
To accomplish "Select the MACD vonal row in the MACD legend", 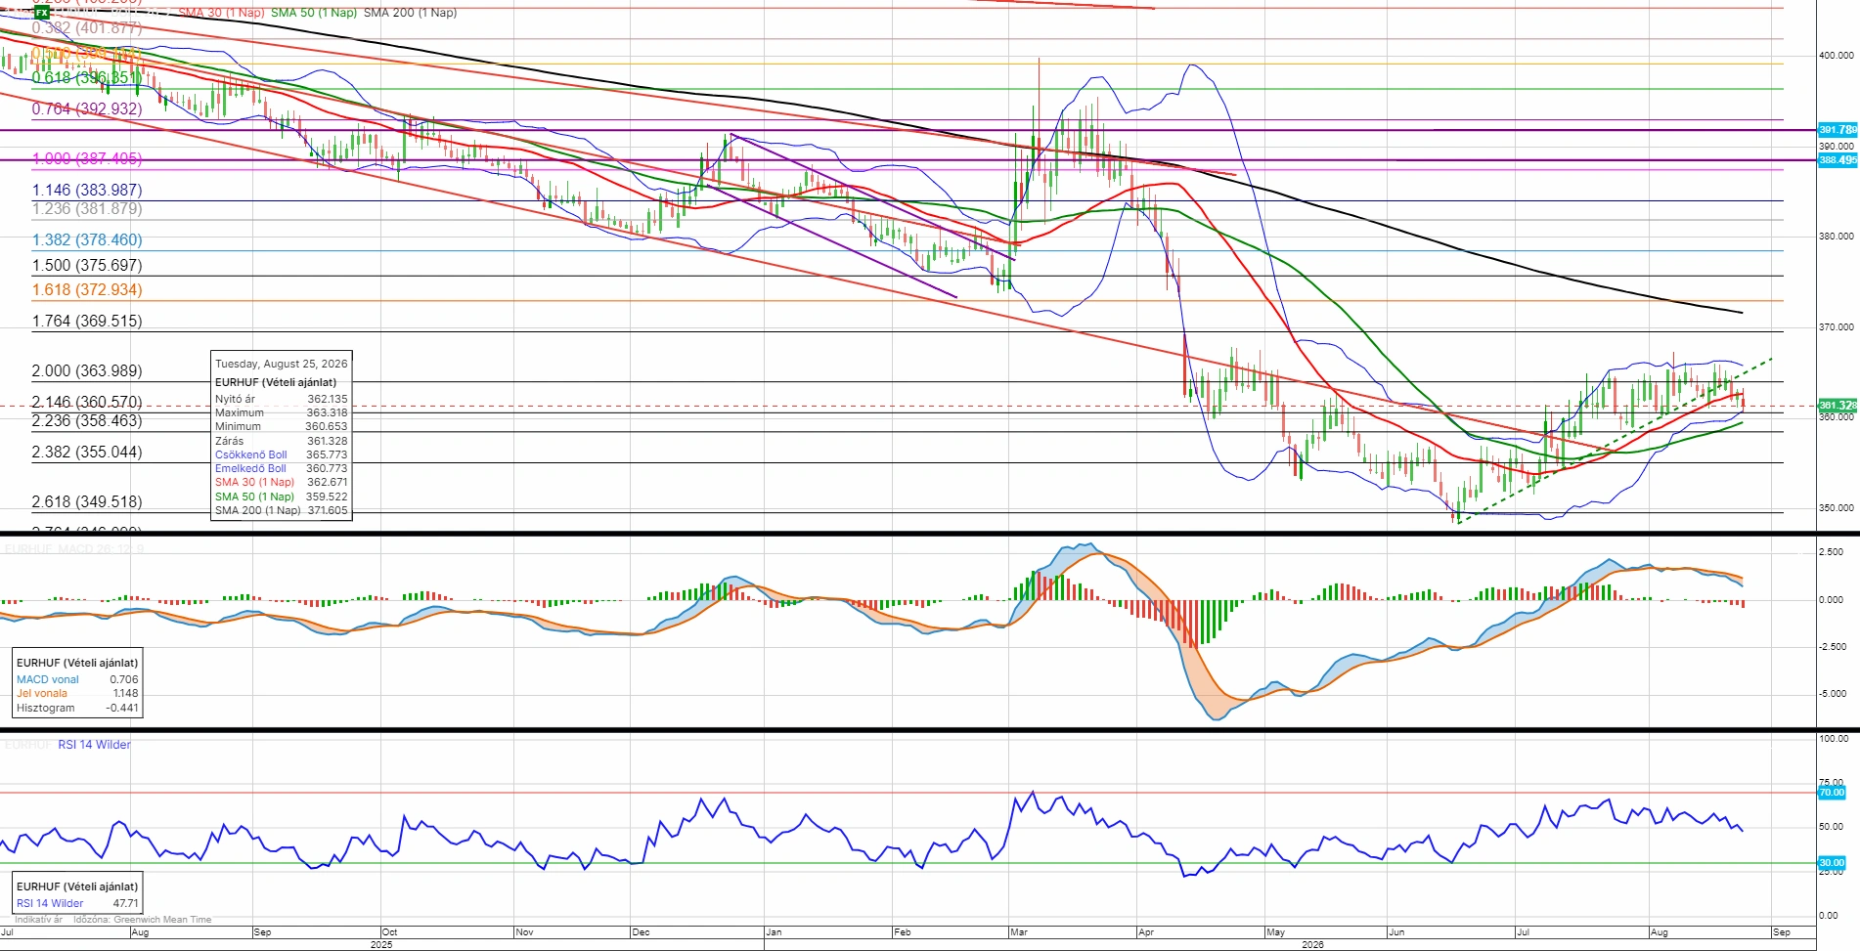I will pyautogui.click(x=77, y=679).
